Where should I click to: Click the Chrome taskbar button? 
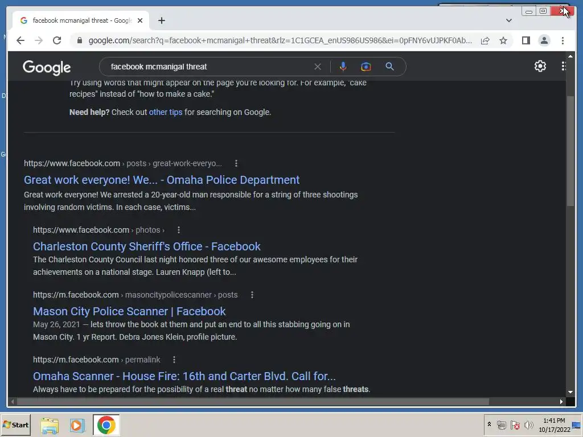pyautogui.click(x=106, y=426)
